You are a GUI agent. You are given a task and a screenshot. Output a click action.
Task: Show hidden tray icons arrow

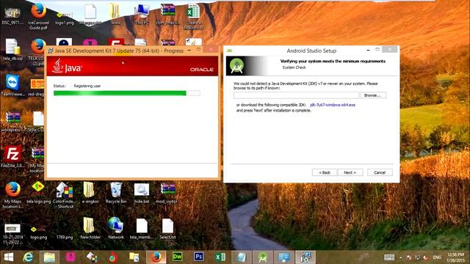click(401, 257)
